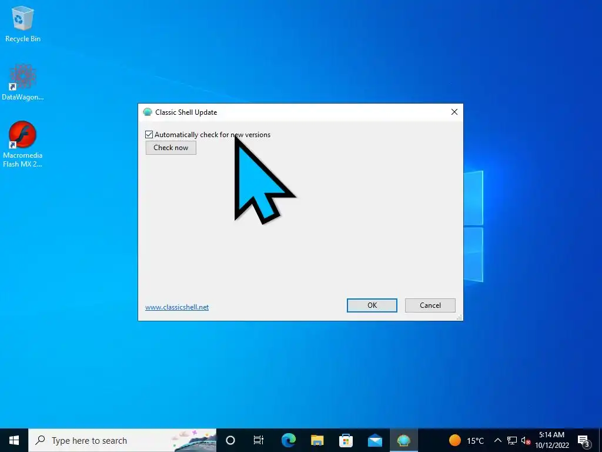602x452 pixels.
Task: Select the DataWagon desktop shortcut
Action: [23, 82]
